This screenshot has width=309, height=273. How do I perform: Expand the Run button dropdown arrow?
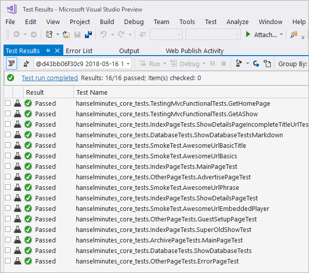tap(165, 64)
